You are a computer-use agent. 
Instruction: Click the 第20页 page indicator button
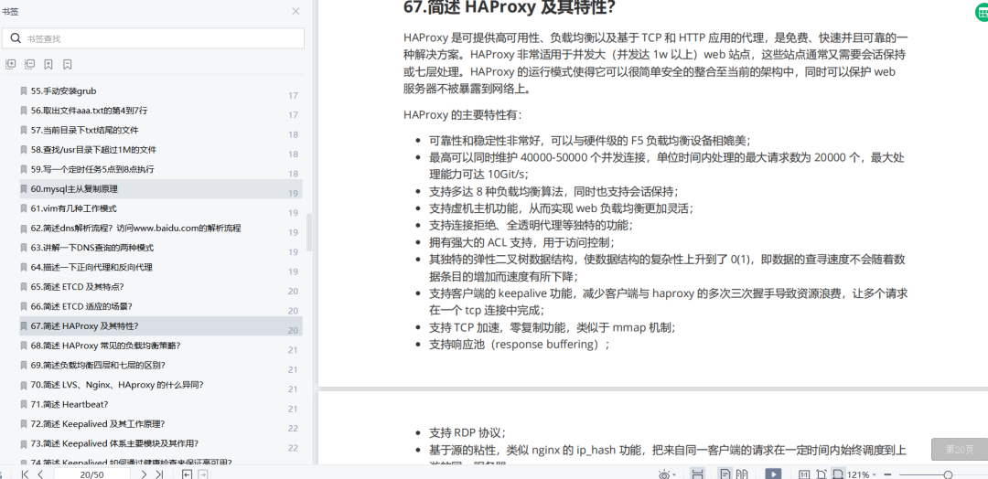pyautogui.click(x=959, y=450)
